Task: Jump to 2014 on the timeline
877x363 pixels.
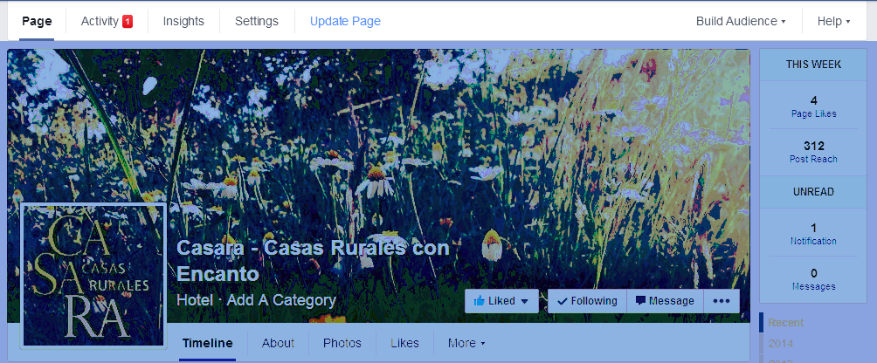Action: 781,343
